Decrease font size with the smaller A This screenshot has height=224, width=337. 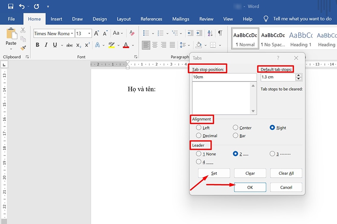[105, 34]
